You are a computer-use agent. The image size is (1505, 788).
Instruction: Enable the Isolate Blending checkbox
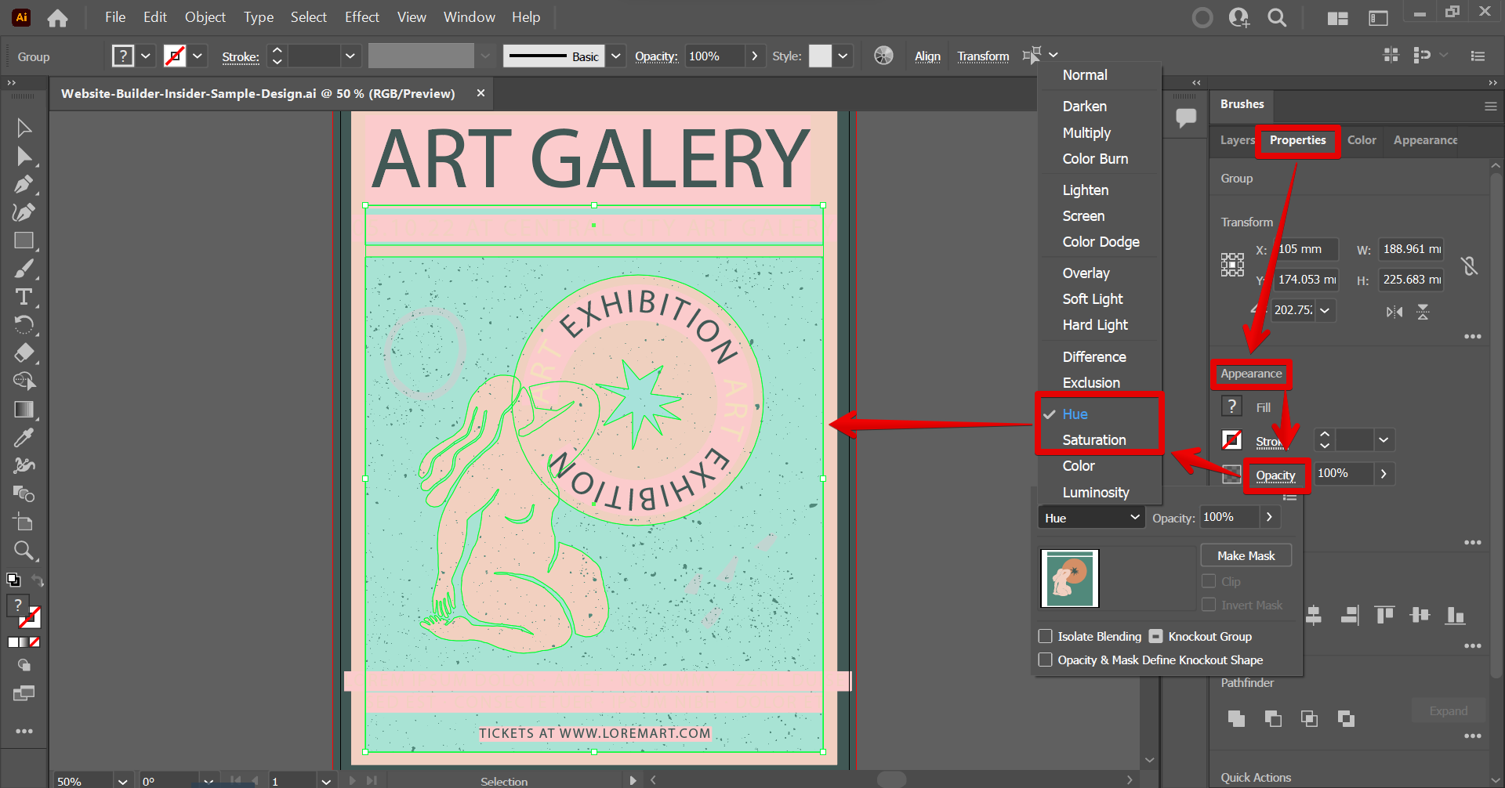(1045, 636)
